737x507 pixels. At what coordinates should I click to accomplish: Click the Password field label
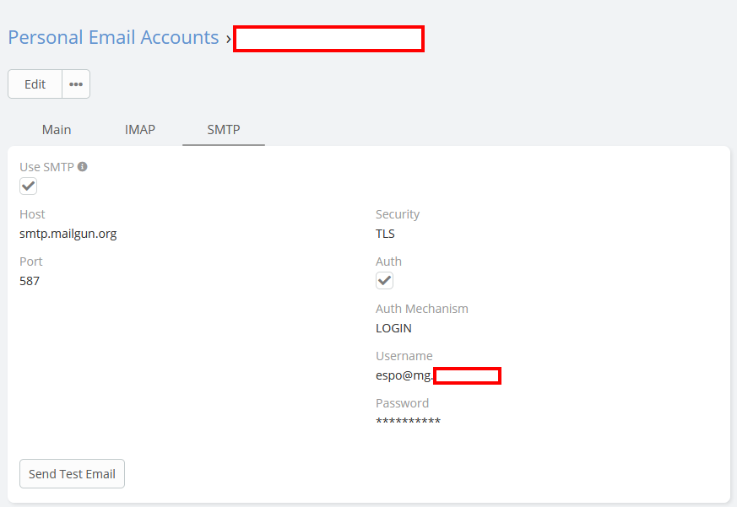tap(403, 403)
